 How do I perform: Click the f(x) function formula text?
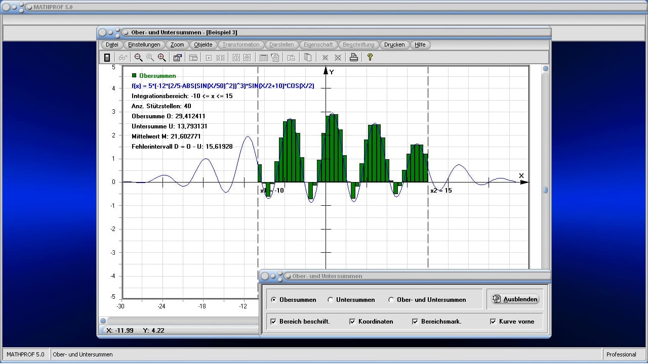(223, 86)
